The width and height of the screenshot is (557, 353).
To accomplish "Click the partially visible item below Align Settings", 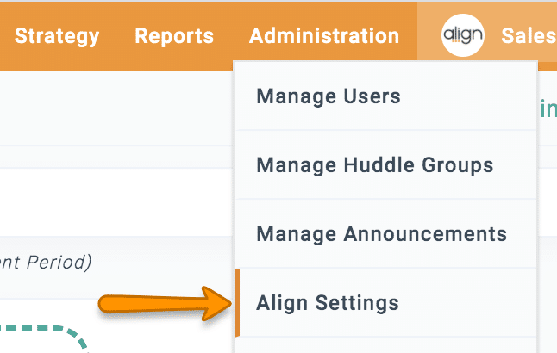I will point(385,346).
